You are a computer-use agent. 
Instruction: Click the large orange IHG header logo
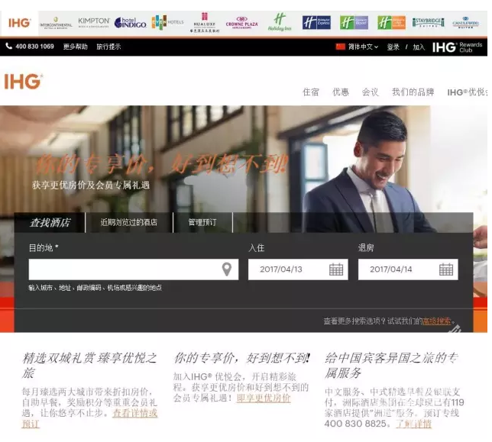pyautogui.click(x=23, y=82)
